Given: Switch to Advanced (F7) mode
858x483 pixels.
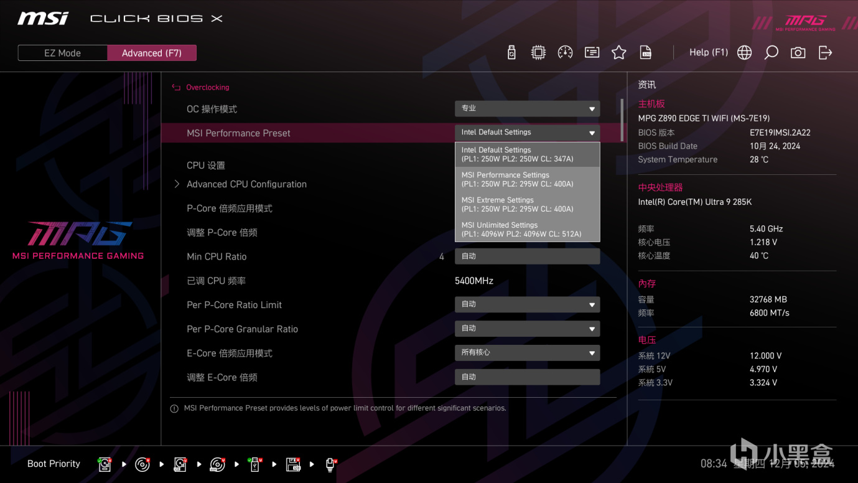Looking at the screenshot, I should point(152,53).
